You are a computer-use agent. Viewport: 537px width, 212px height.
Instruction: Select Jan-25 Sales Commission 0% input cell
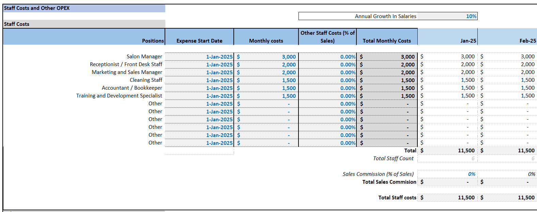pos(447,174)
